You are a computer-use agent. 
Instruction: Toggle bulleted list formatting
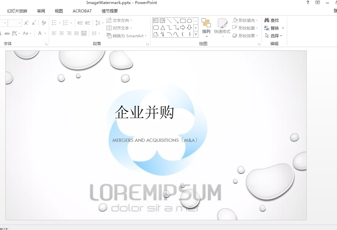[54, 23]
